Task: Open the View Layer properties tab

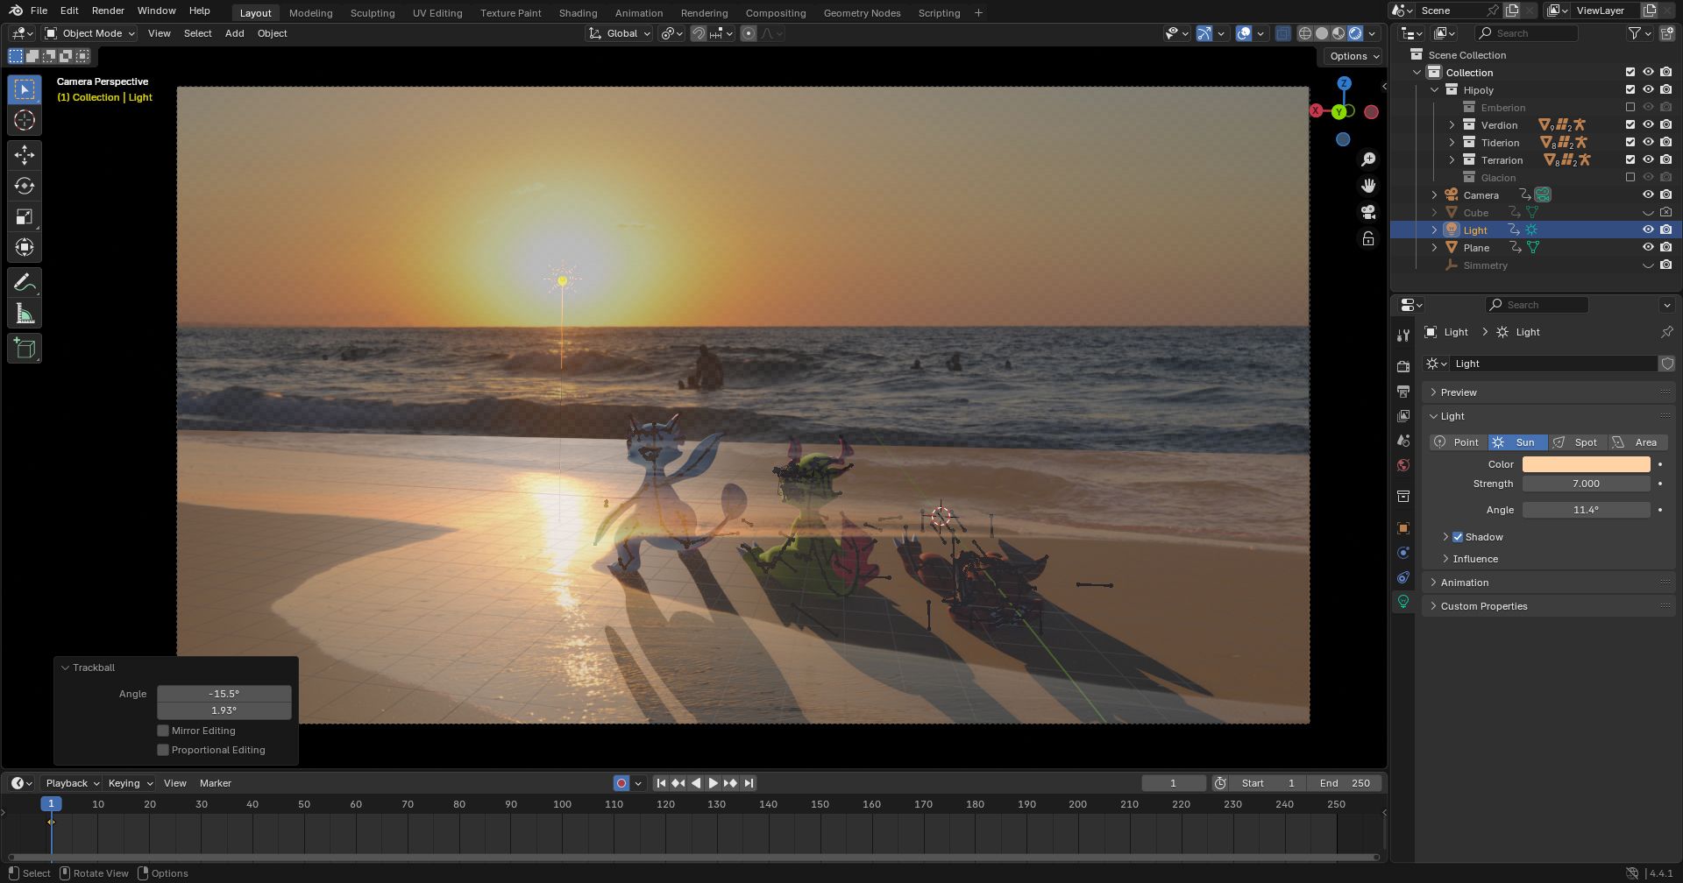Action: click(x=1403, y=415)
